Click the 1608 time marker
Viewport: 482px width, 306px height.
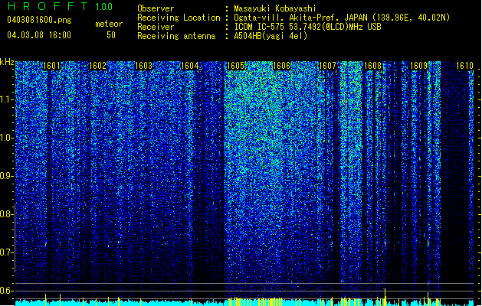click(x=373, y=66)
